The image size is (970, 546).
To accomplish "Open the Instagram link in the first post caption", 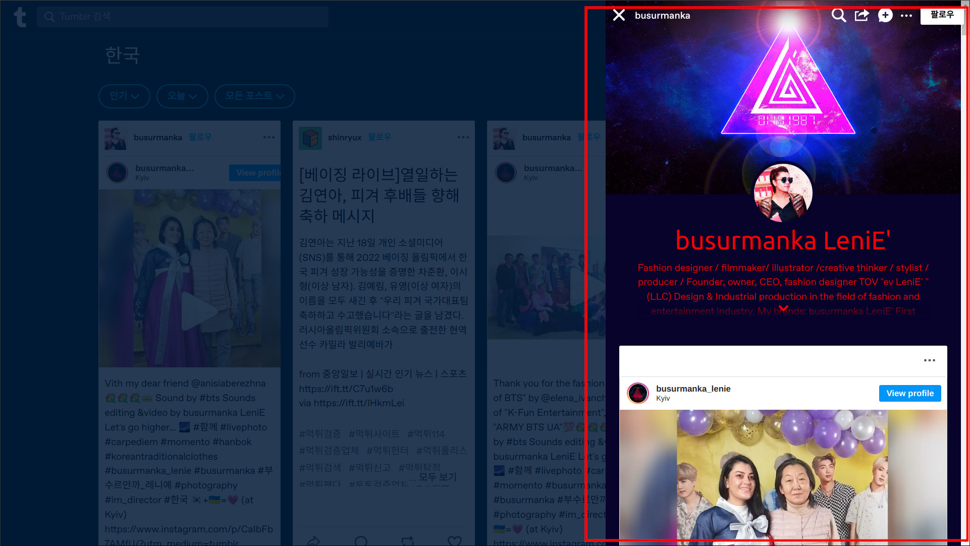I will pyautogui.click(x=189, y=536).
